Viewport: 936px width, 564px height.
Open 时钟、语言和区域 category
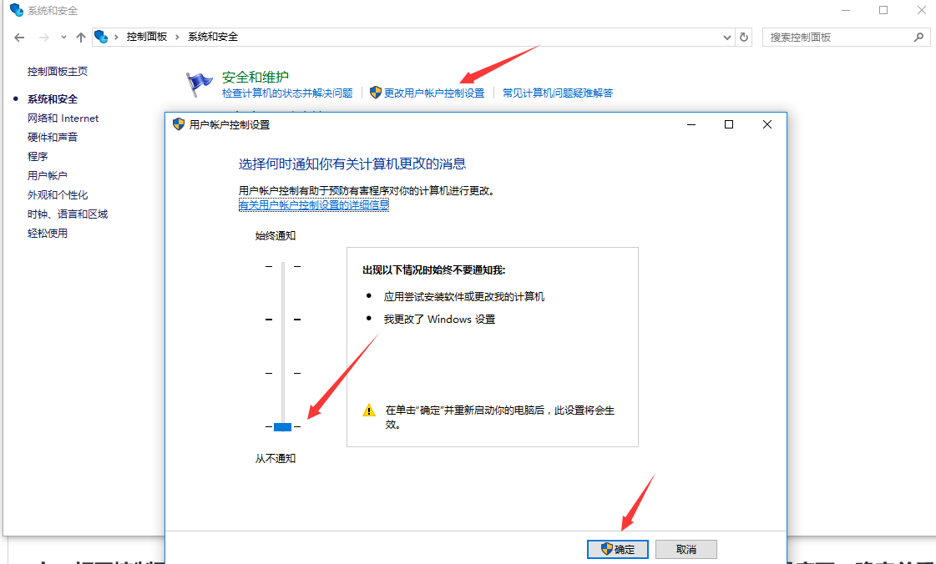(68, 214)
